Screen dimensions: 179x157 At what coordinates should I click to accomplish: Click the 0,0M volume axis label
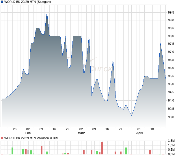tap(171, 154)
